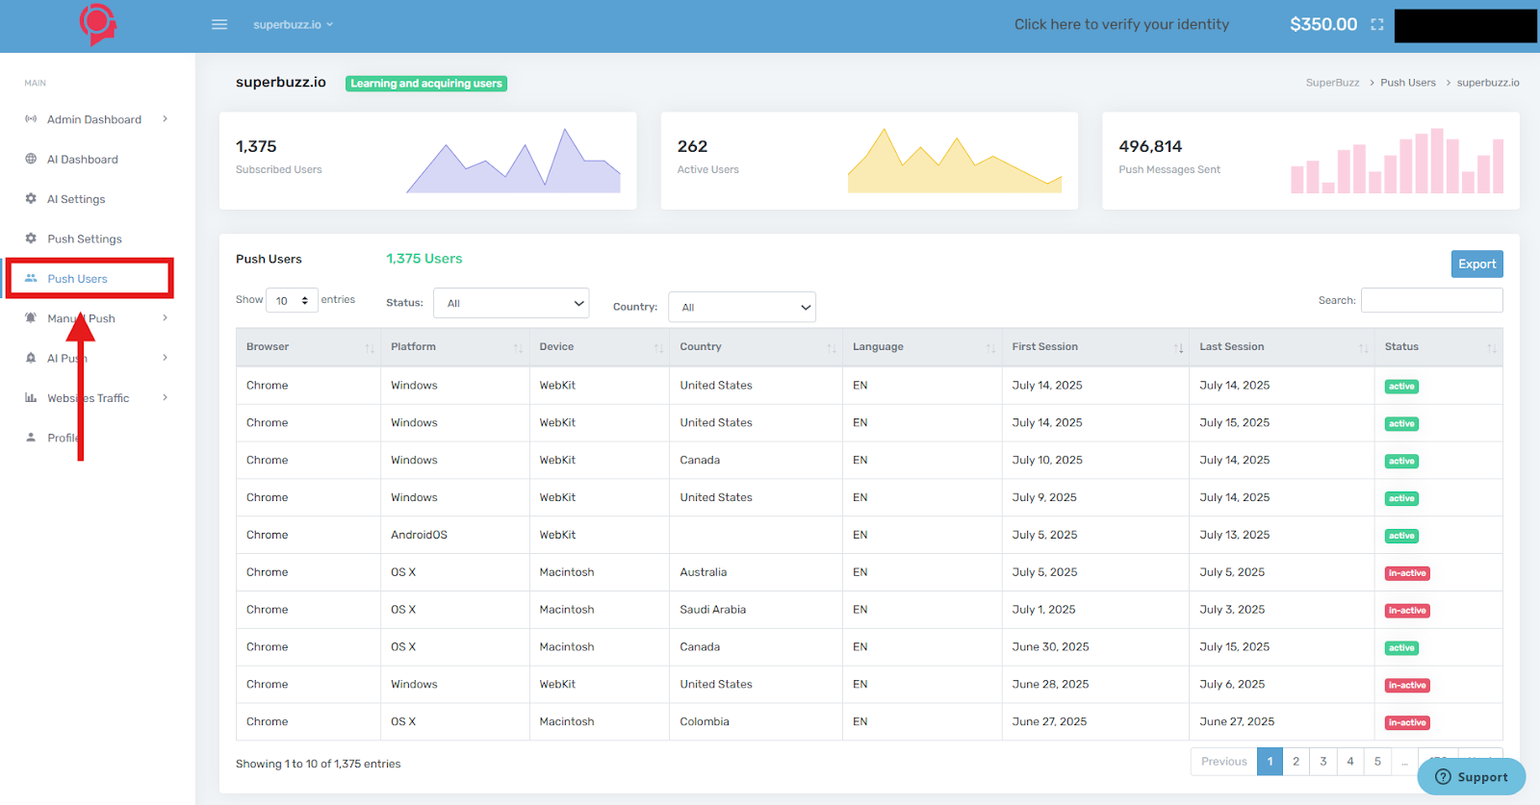
Task: Click the Manual Push bell icon
Action: click(31, 317)
